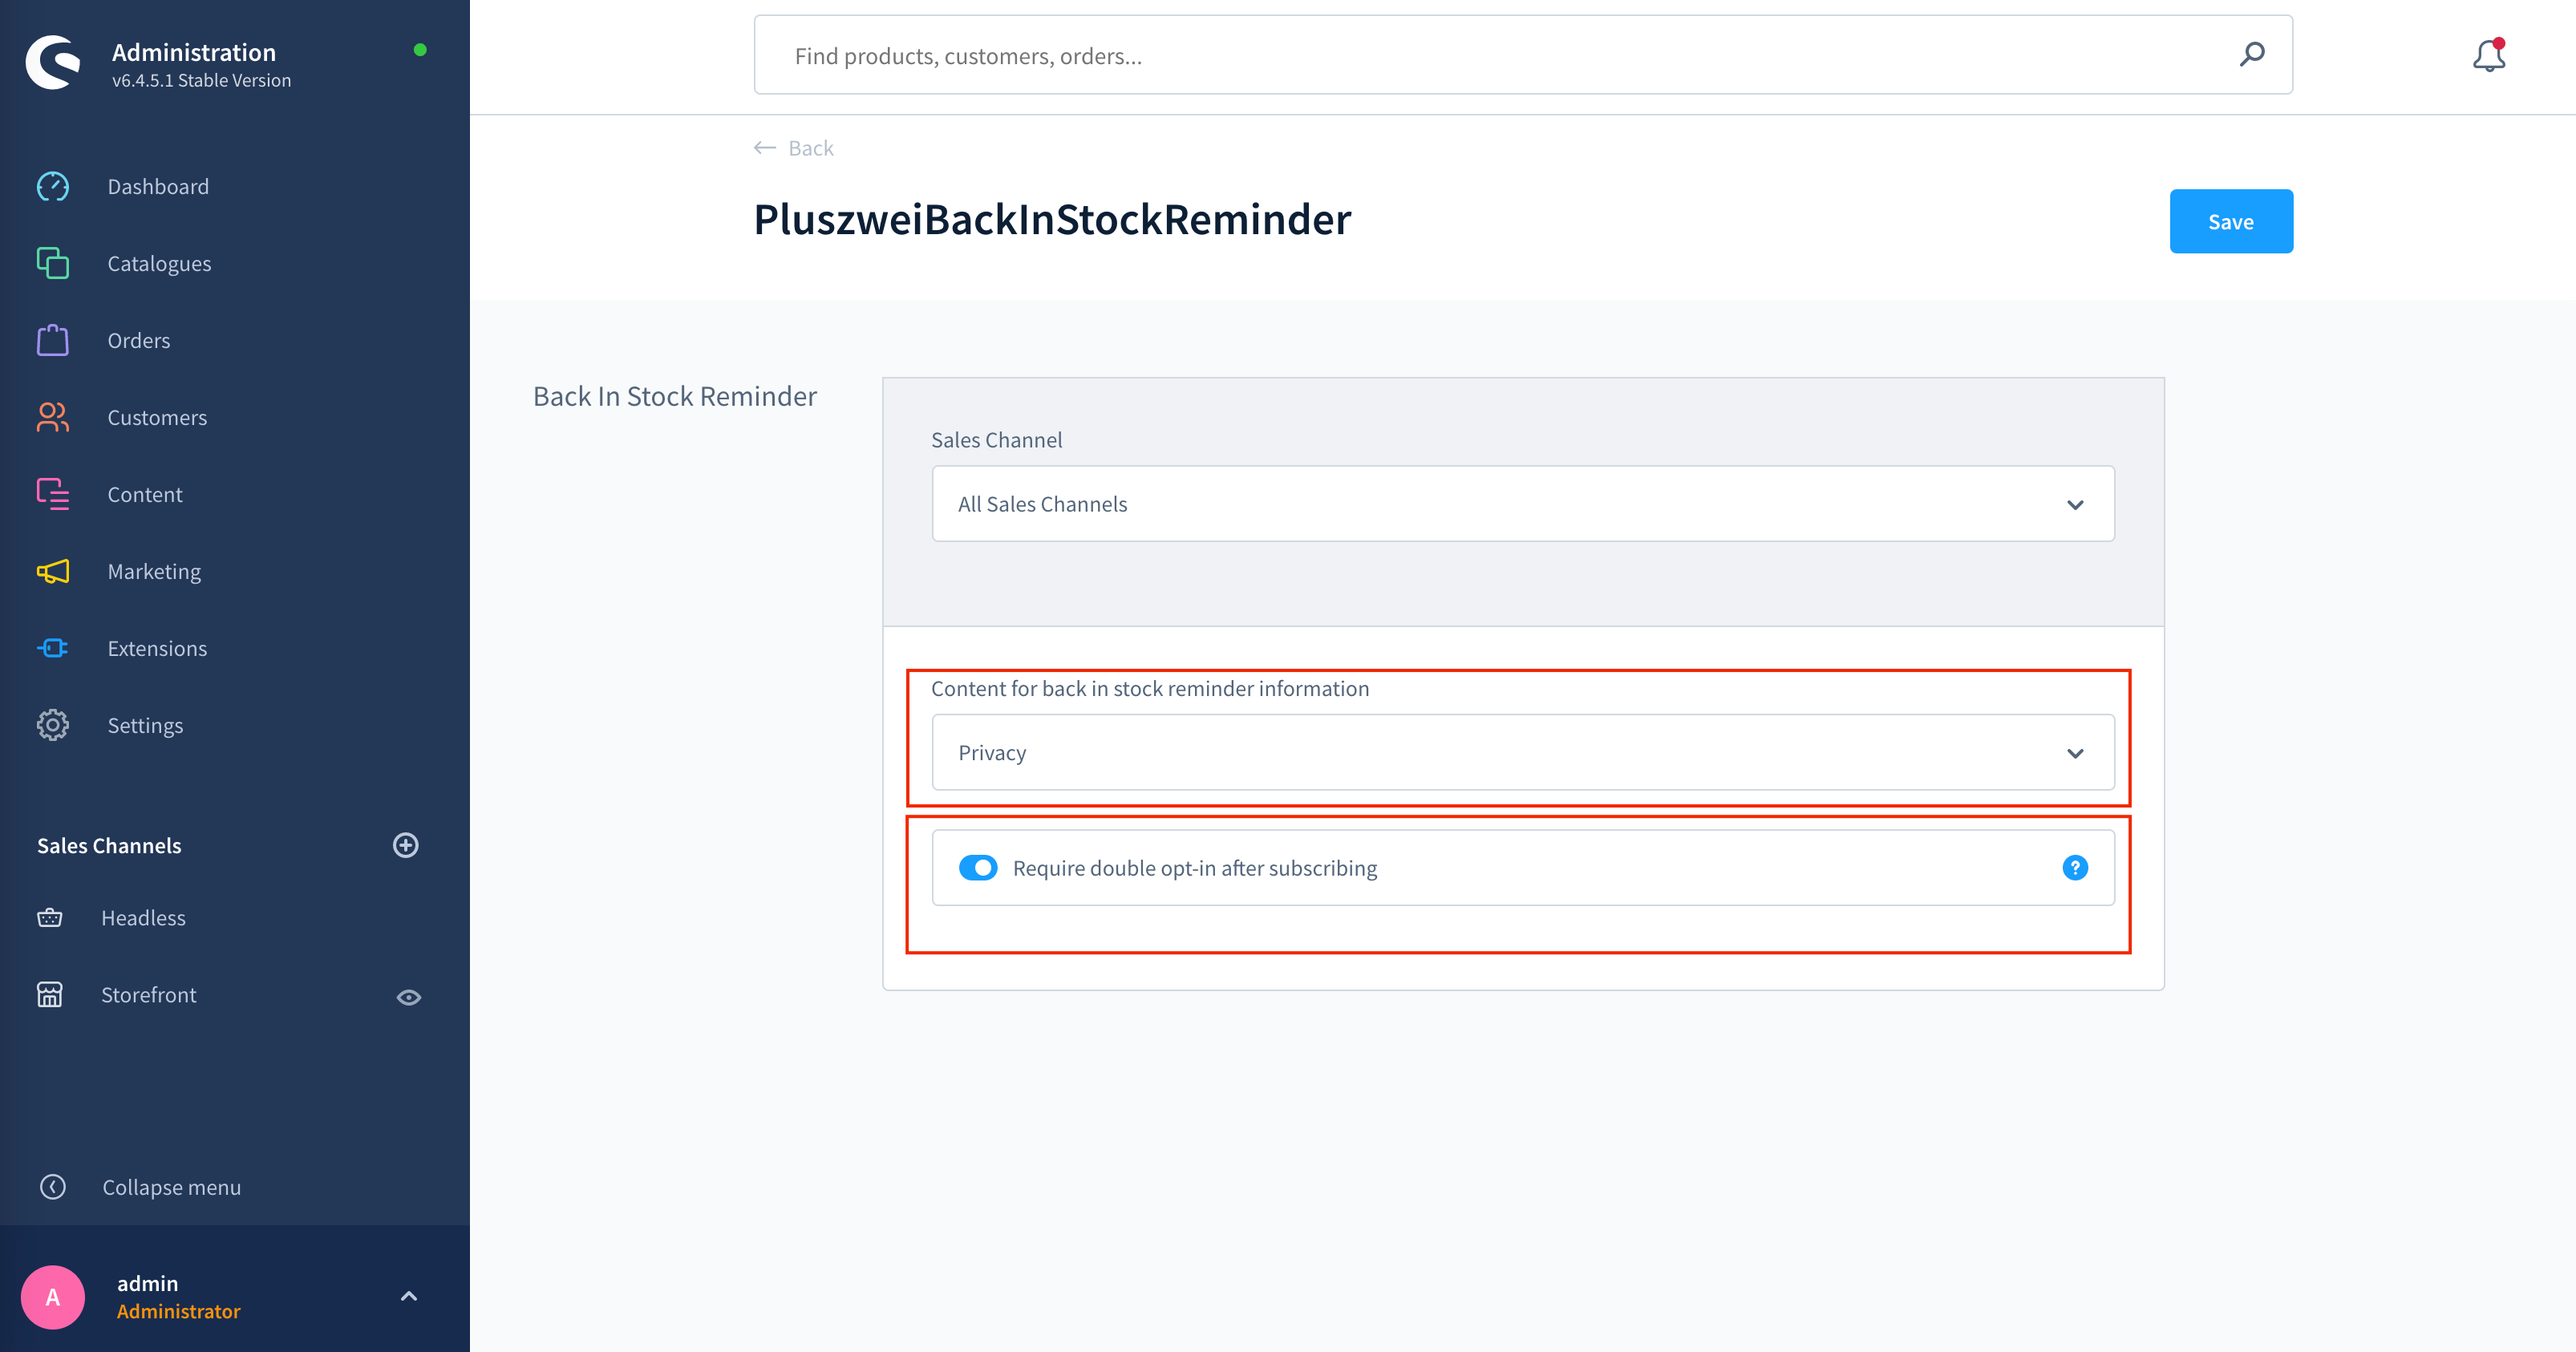Open the Privacy content dropdown

1523,751
